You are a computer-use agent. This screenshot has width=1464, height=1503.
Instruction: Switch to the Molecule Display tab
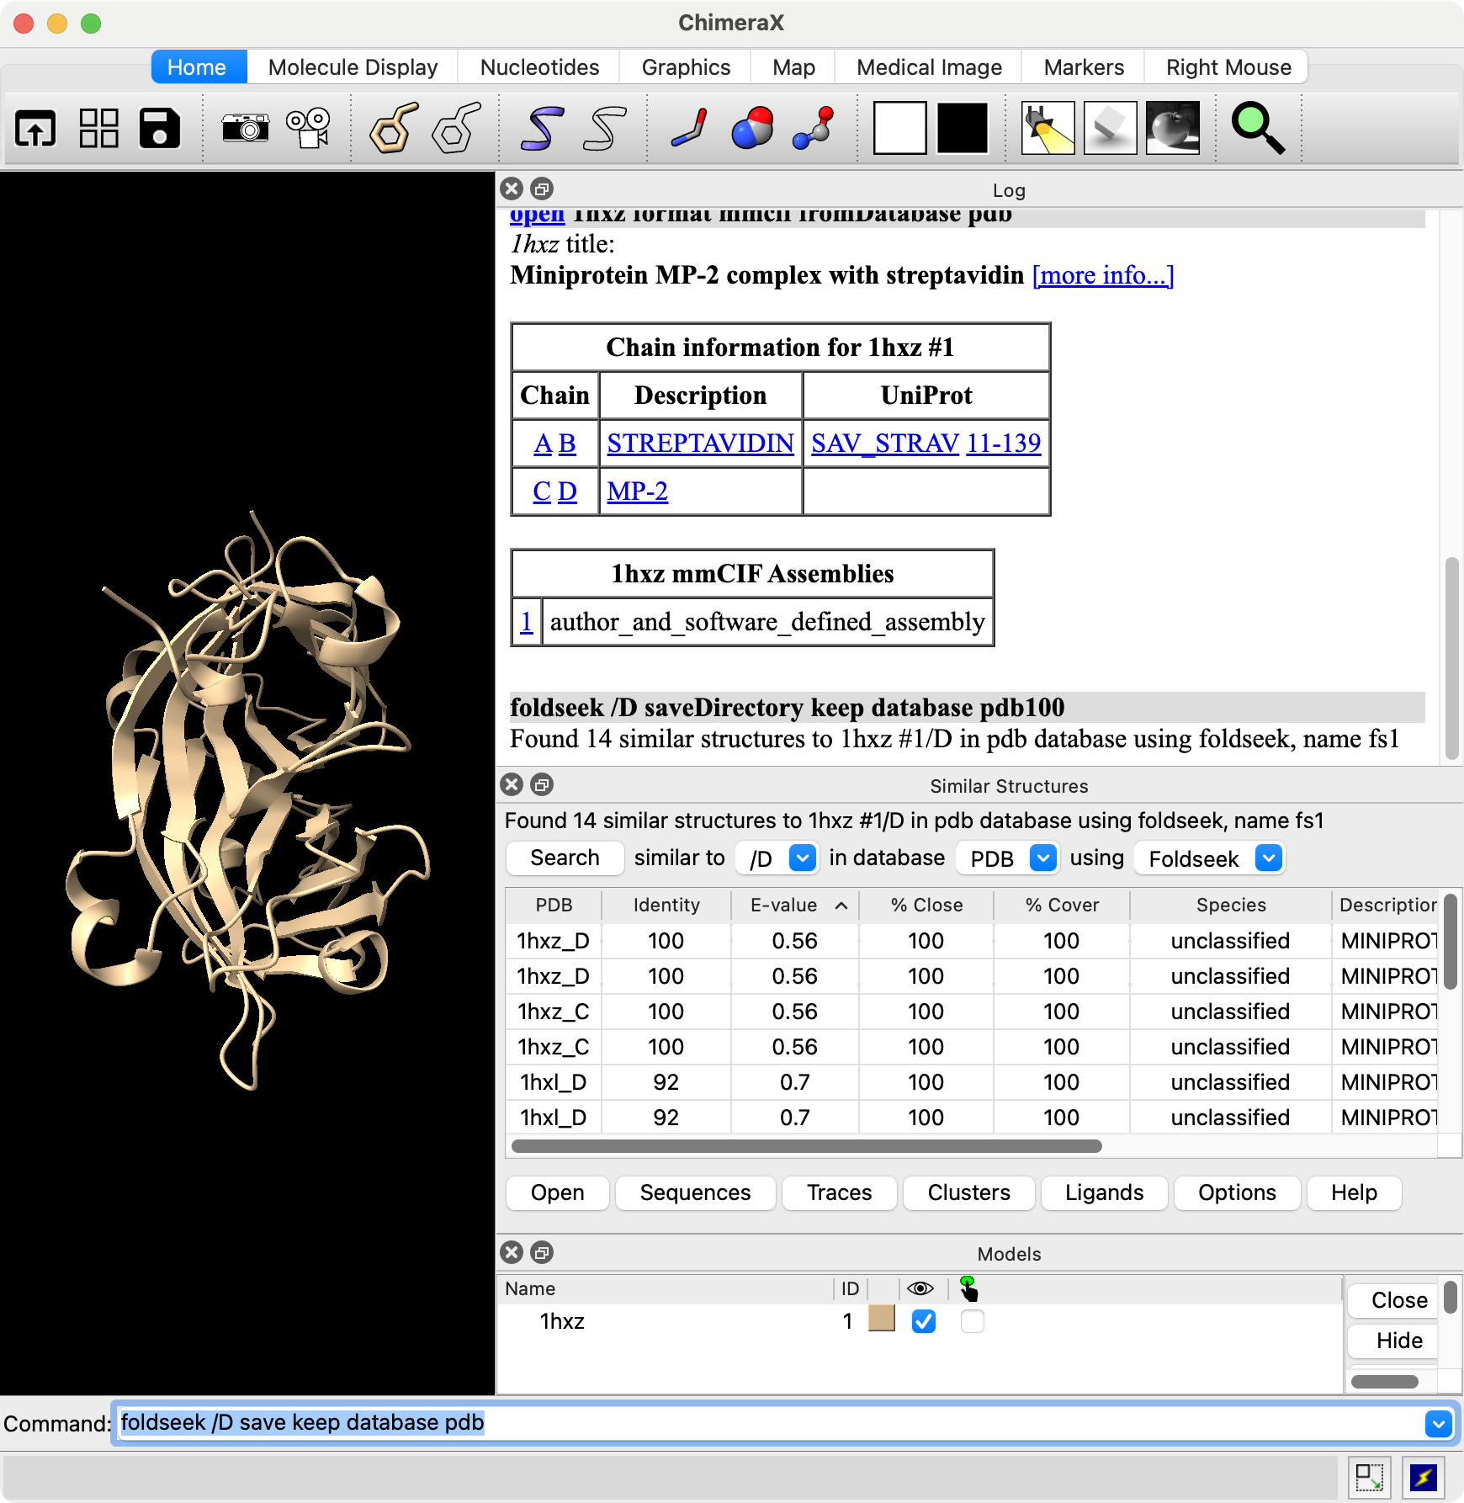pyautogui.click(x=353, y=67)
